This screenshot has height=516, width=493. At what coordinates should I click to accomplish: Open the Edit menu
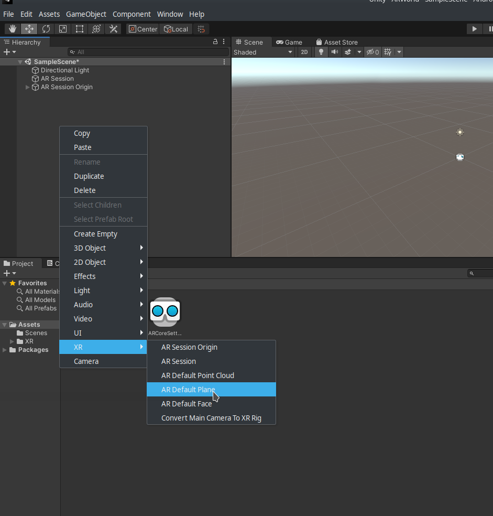point(26,14)
